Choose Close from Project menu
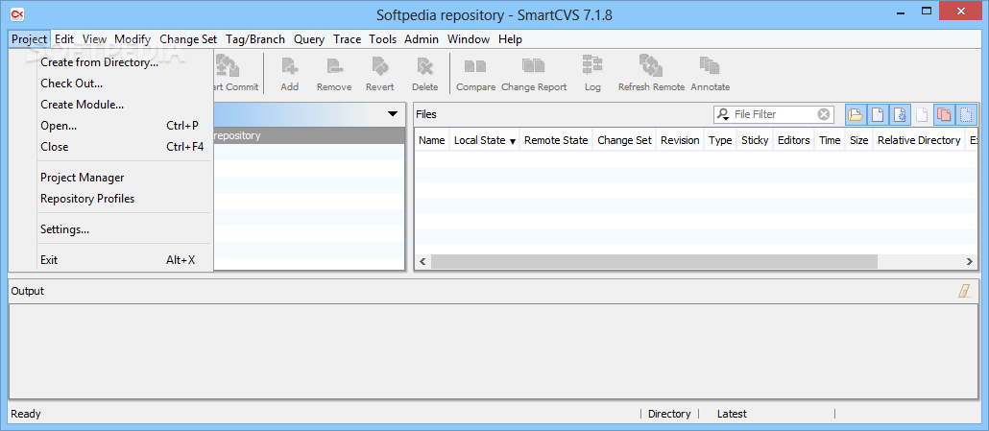 [111, 147]
